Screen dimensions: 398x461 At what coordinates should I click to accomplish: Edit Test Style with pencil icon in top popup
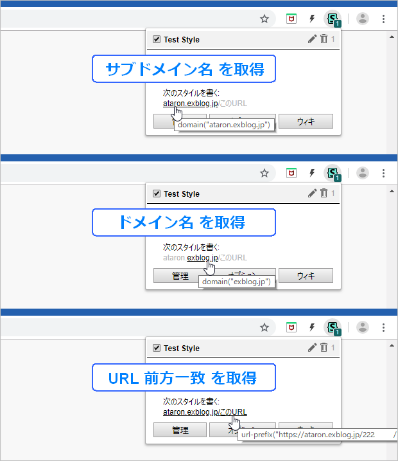click(x=312, y=39)
